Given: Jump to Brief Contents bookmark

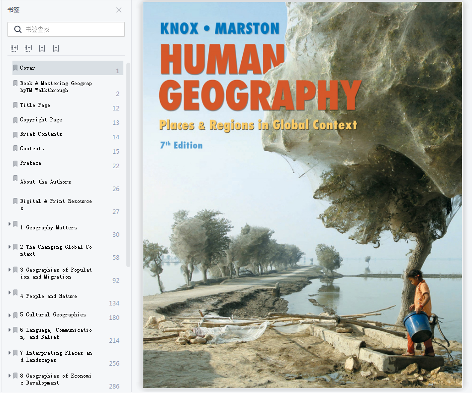Looking at the screenshot, I should point(41,134).
